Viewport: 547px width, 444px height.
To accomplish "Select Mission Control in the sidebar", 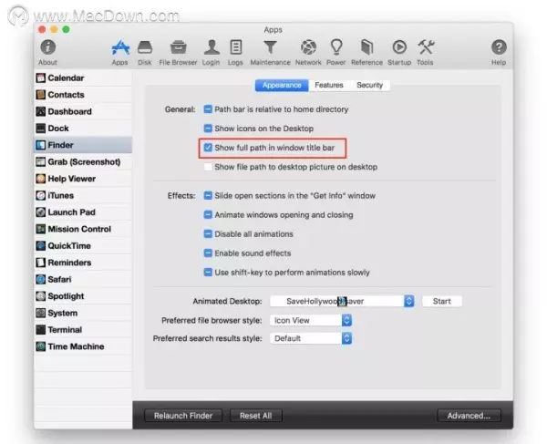I will (83, 229).
